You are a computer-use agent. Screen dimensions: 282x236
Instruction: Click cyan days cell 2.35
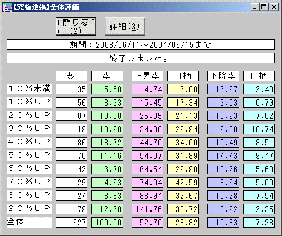259,209
